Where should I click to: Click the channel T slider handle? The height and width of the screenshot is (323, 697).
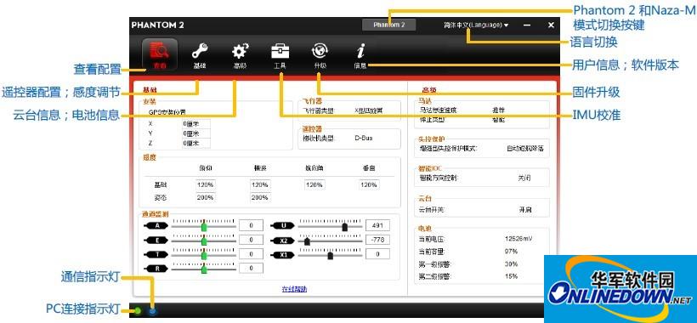click(204, 255)
